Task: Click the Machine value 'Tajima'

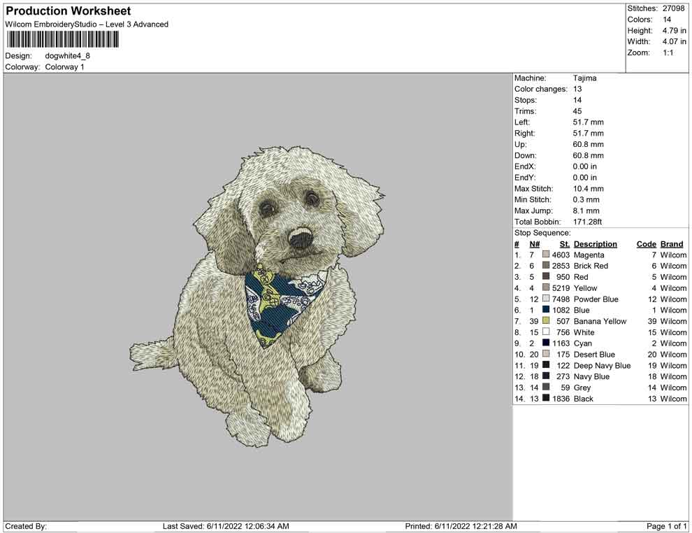Action: (x=585, y=78)
